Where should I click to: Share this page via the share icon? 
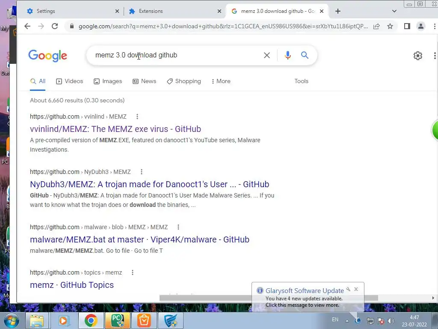376,26
